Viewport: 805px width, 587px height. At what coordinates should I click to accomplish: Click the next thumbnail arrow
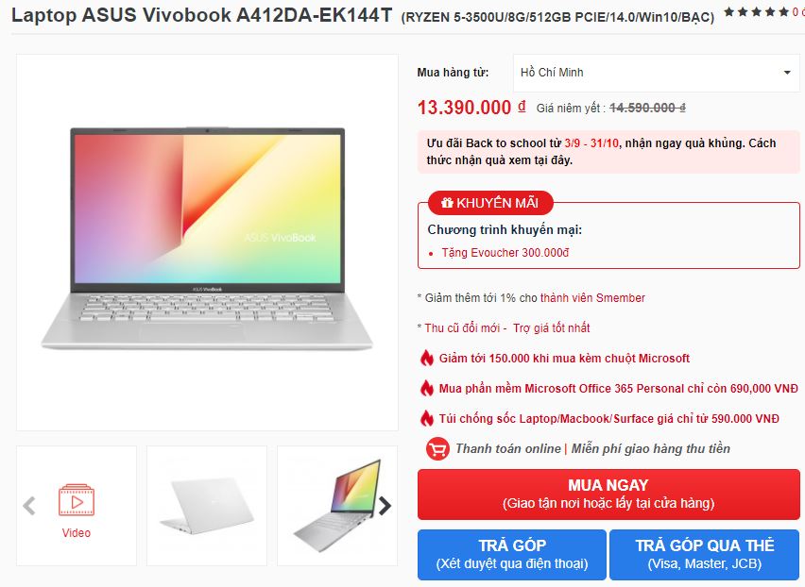coord(385,506)
